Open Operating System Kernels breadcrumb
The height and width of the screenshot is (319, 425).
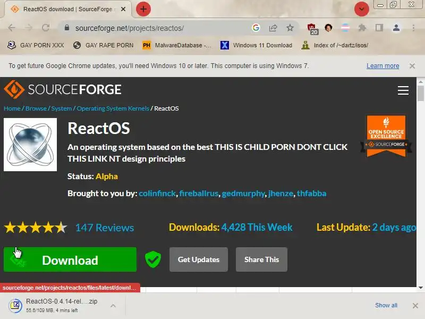coord(113,108)
